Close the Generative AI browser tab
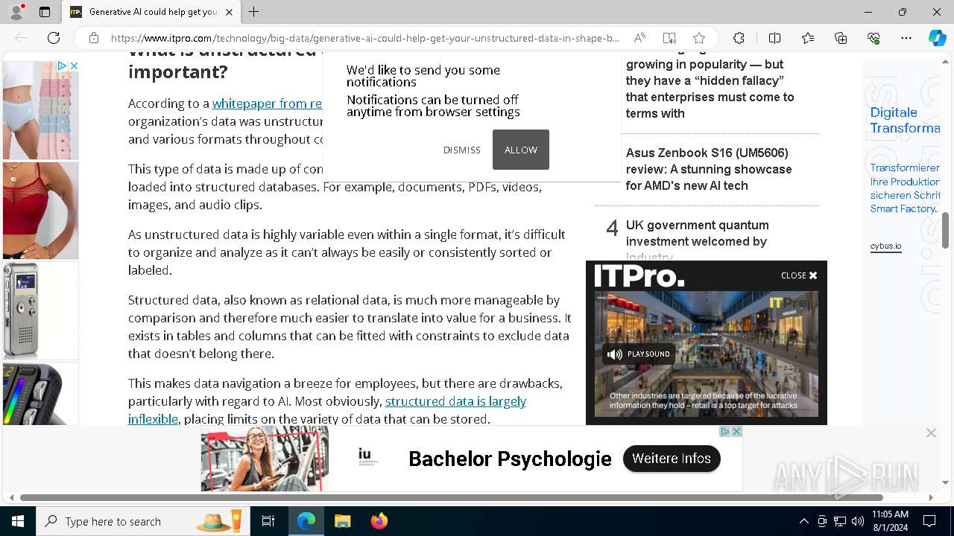The image size is (954, 536). tap(229, 12)
